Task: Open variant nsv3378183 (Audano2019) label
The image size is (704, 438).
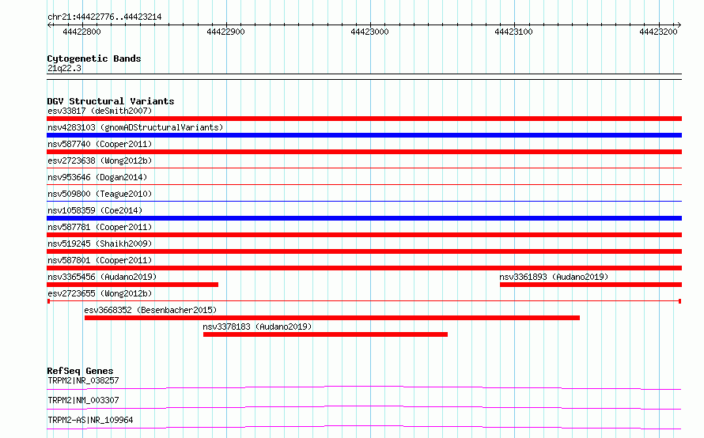Action: 257,327
